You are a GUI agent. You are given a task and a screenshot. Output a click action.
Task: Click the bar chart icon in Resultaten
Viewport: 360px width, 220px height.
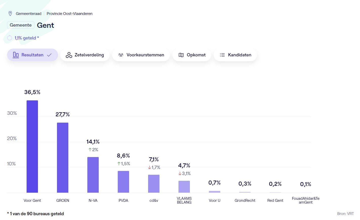point(16,55)
